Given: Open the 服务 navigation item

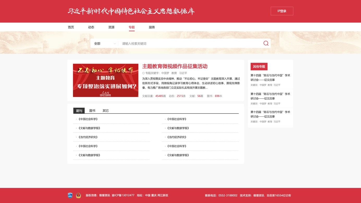Looking at the screenshot, I should (152, 27).
